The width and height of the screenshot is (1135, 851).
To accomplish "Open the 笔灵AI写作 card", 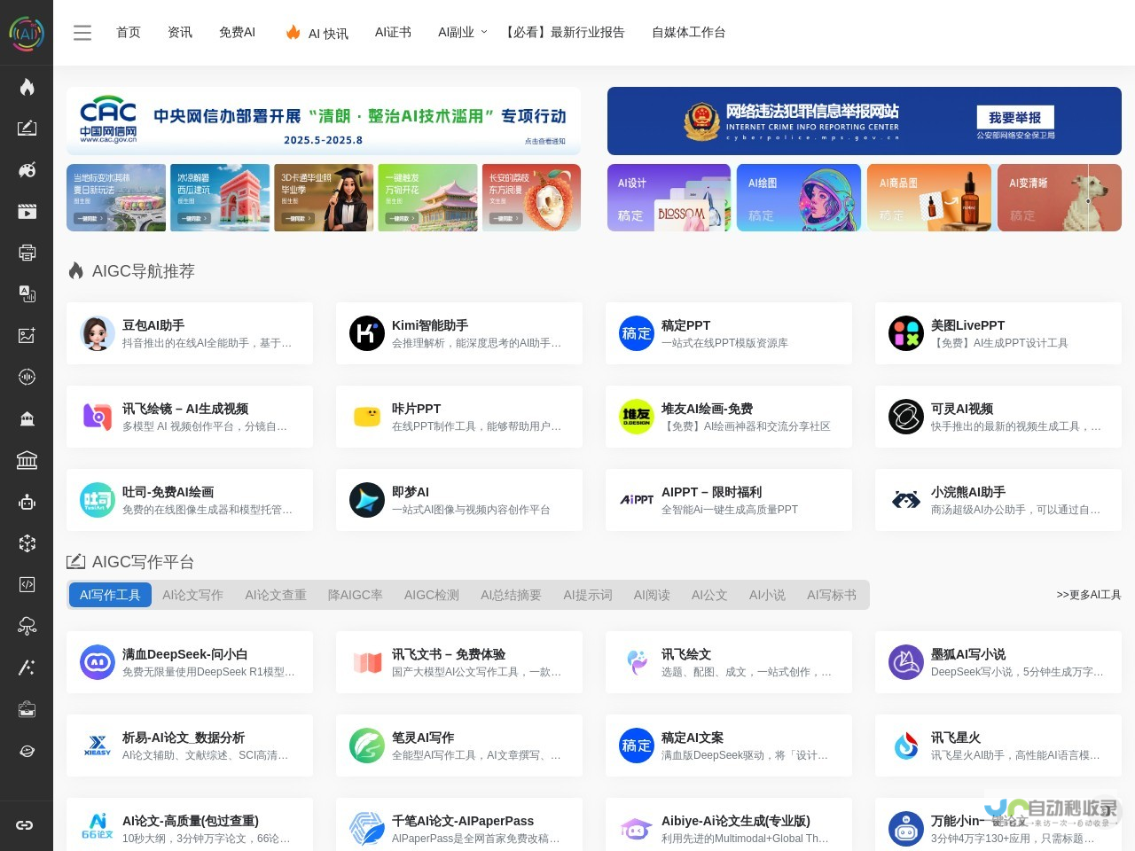I will tap(459, 746).
